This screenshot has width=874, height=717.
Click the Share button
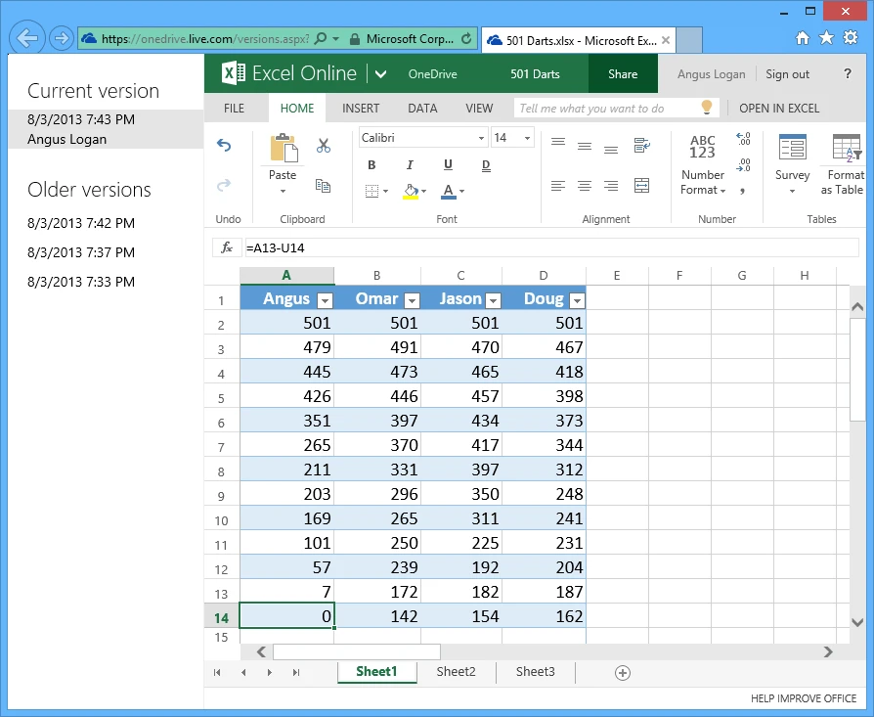(x=623, y=73)
